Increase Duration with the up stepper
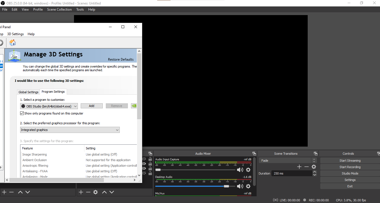The height and width of the screenshot is (203, 380). [315, 172]
